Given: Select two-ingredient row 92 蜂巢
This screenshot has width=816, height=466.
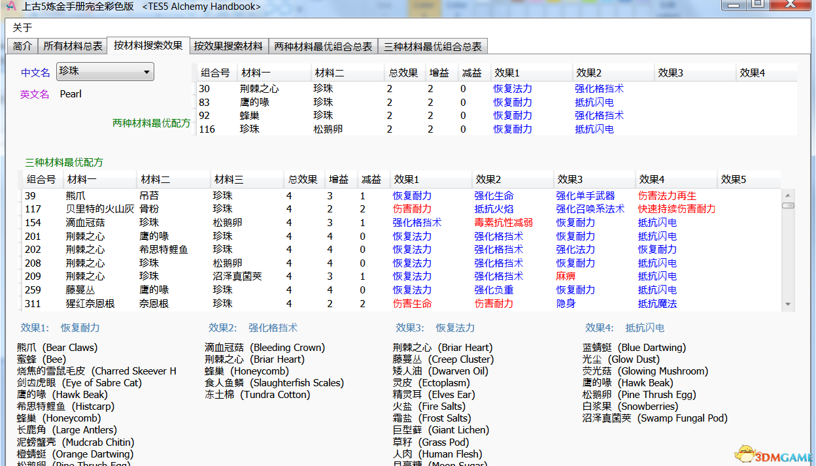Looking at the screenshot, I should pos(497,116).
